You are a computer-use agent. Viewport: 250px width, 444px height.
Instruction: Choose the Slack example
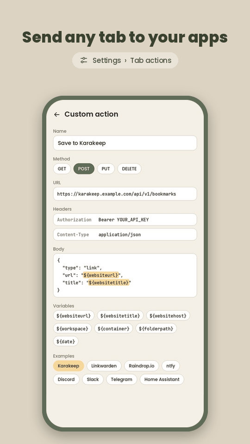(x=93, y=379)
